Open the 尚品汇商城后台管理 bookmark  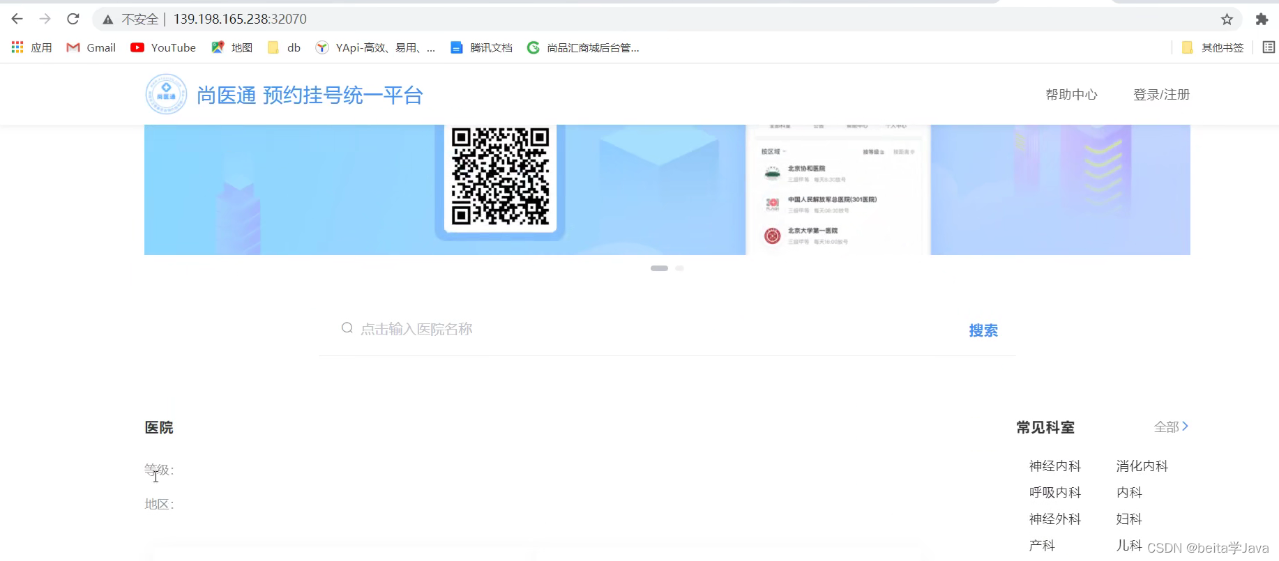[583, 47]
